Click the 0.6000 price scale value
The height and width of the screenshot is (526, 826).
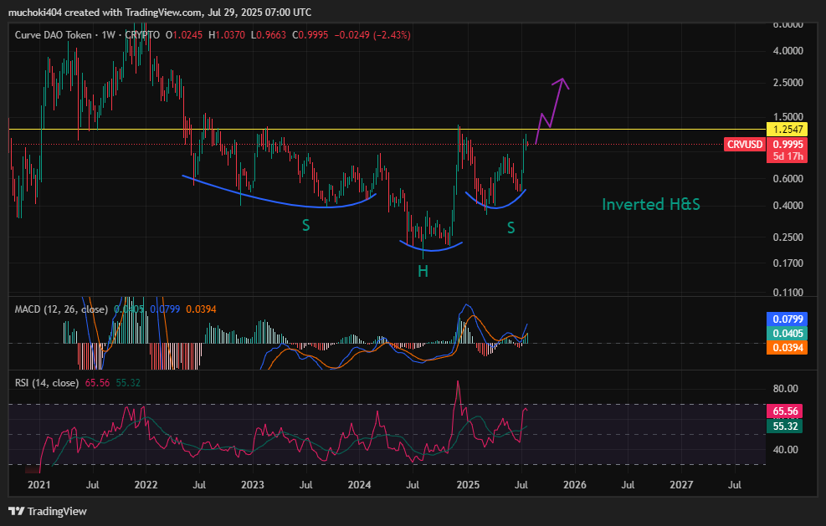[x=788, y=179]
